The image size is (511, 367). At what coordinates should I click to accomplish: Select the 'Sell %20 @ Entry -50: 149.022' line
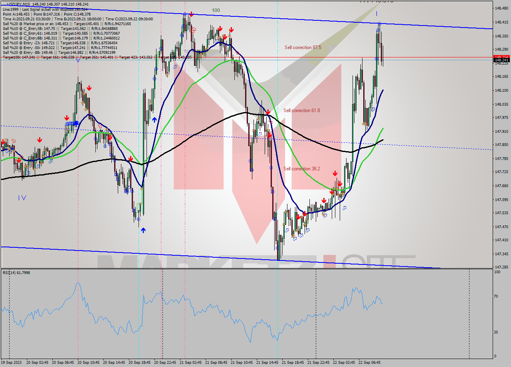[60, 47]
